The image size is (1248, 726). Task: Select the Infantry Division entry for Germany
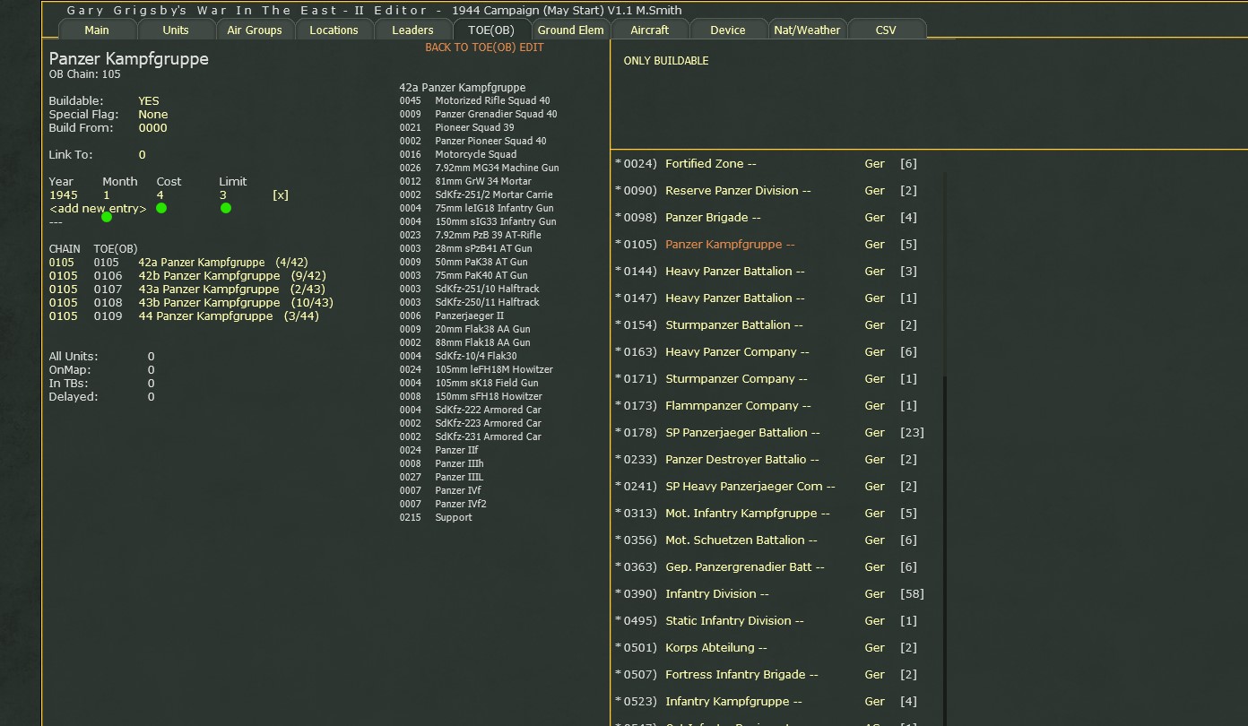(716, 593)
